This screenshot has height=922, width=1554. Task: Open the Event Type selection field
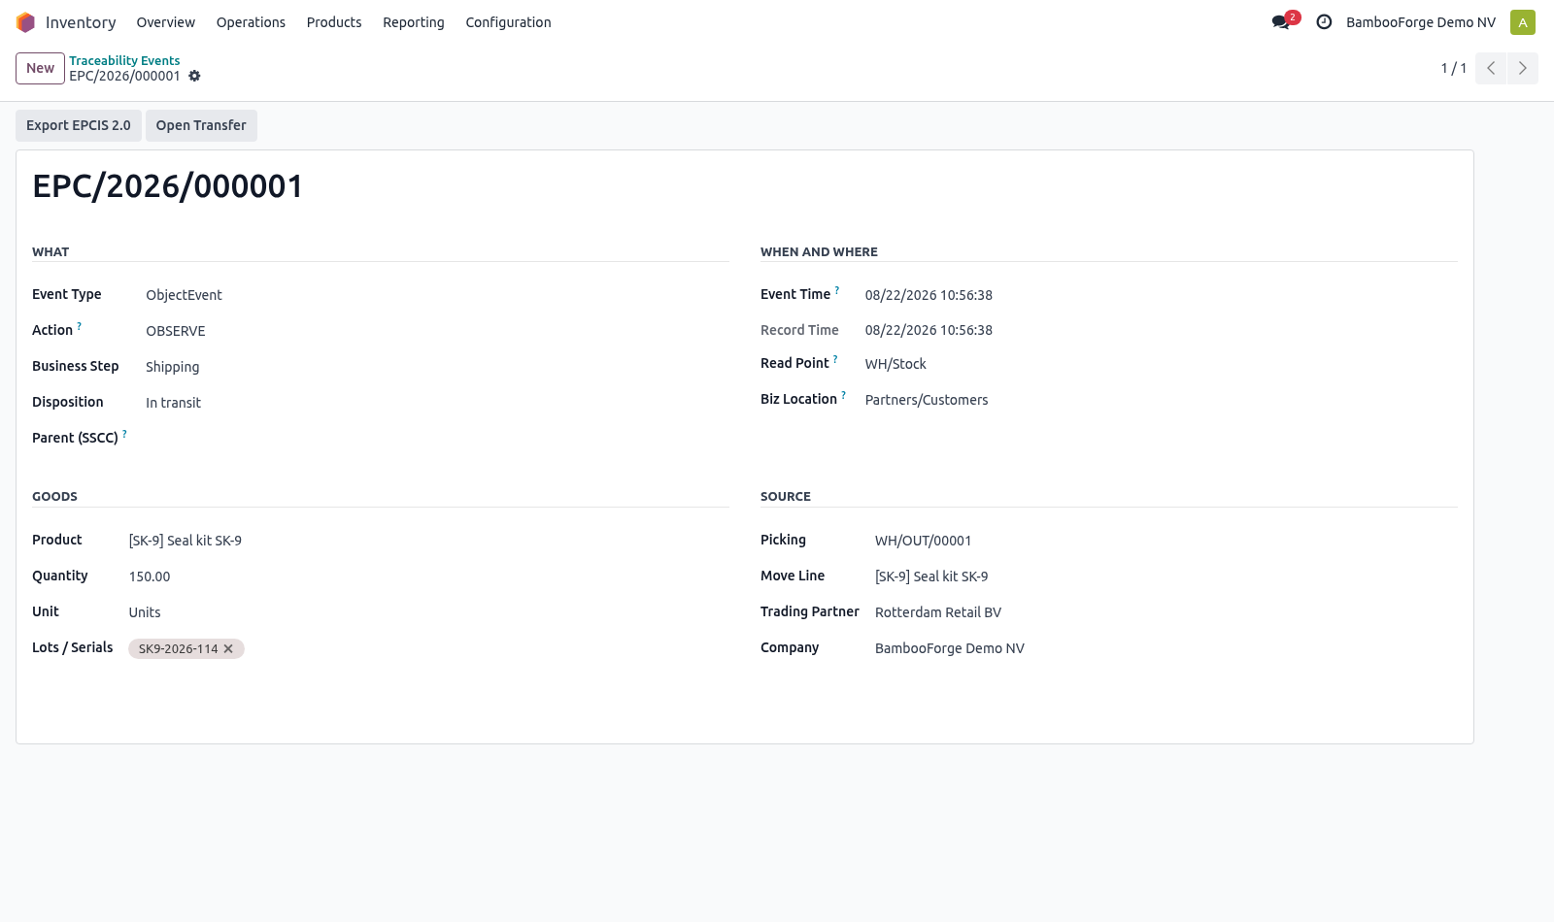click(437, 295)
